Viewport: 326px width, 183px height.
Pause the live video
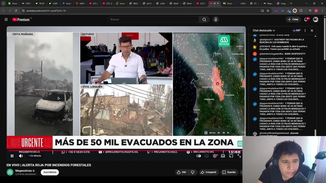click(12, 156)
